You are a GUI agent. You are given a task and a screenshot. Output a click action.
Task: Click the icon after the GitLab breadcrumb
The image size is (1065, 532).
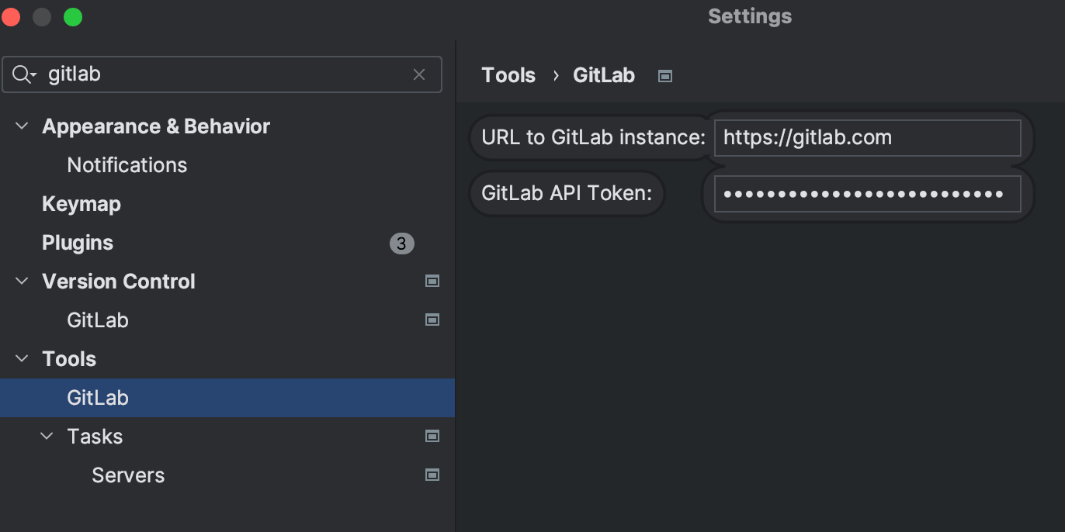point(664,75)
